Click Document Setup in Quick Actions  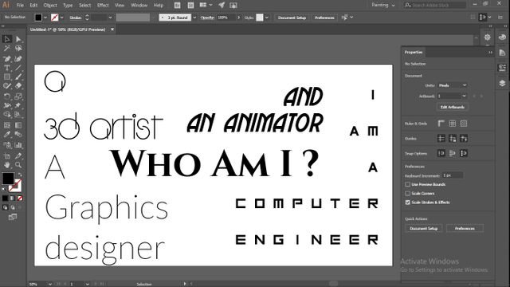coord(423,229)
